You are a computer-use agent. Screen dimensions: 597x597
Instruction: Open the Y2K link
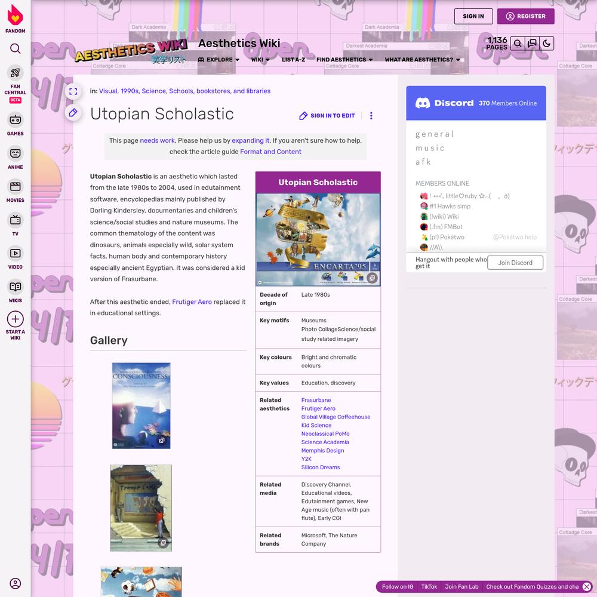(x=306, y=458)
